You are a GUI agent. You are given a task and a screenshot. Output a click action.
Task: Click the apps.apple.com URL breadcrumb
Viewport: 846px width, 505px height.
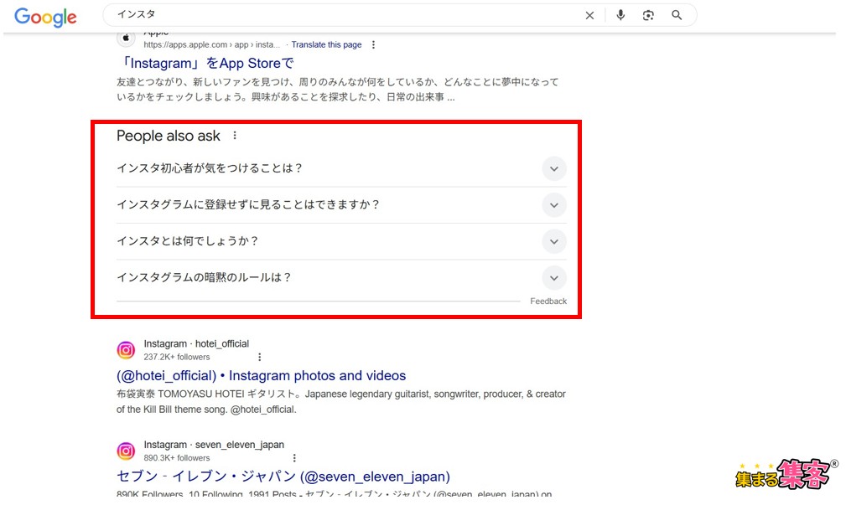pos(211,44)
